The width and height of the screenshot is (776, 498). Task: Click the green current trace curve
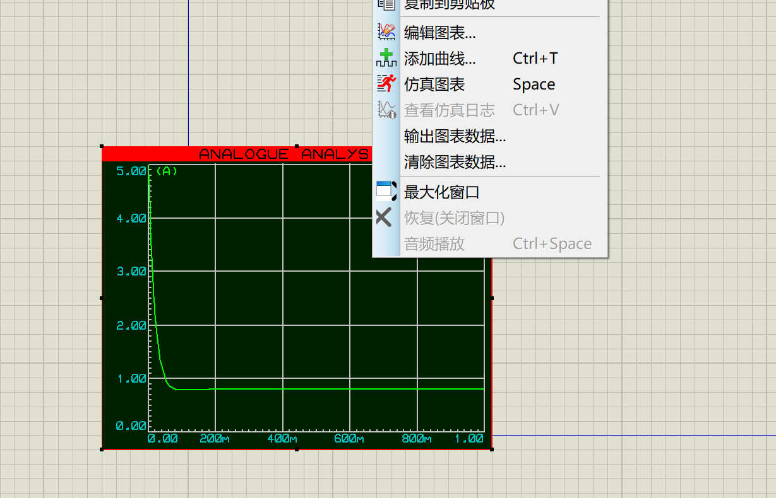(316, 389)
